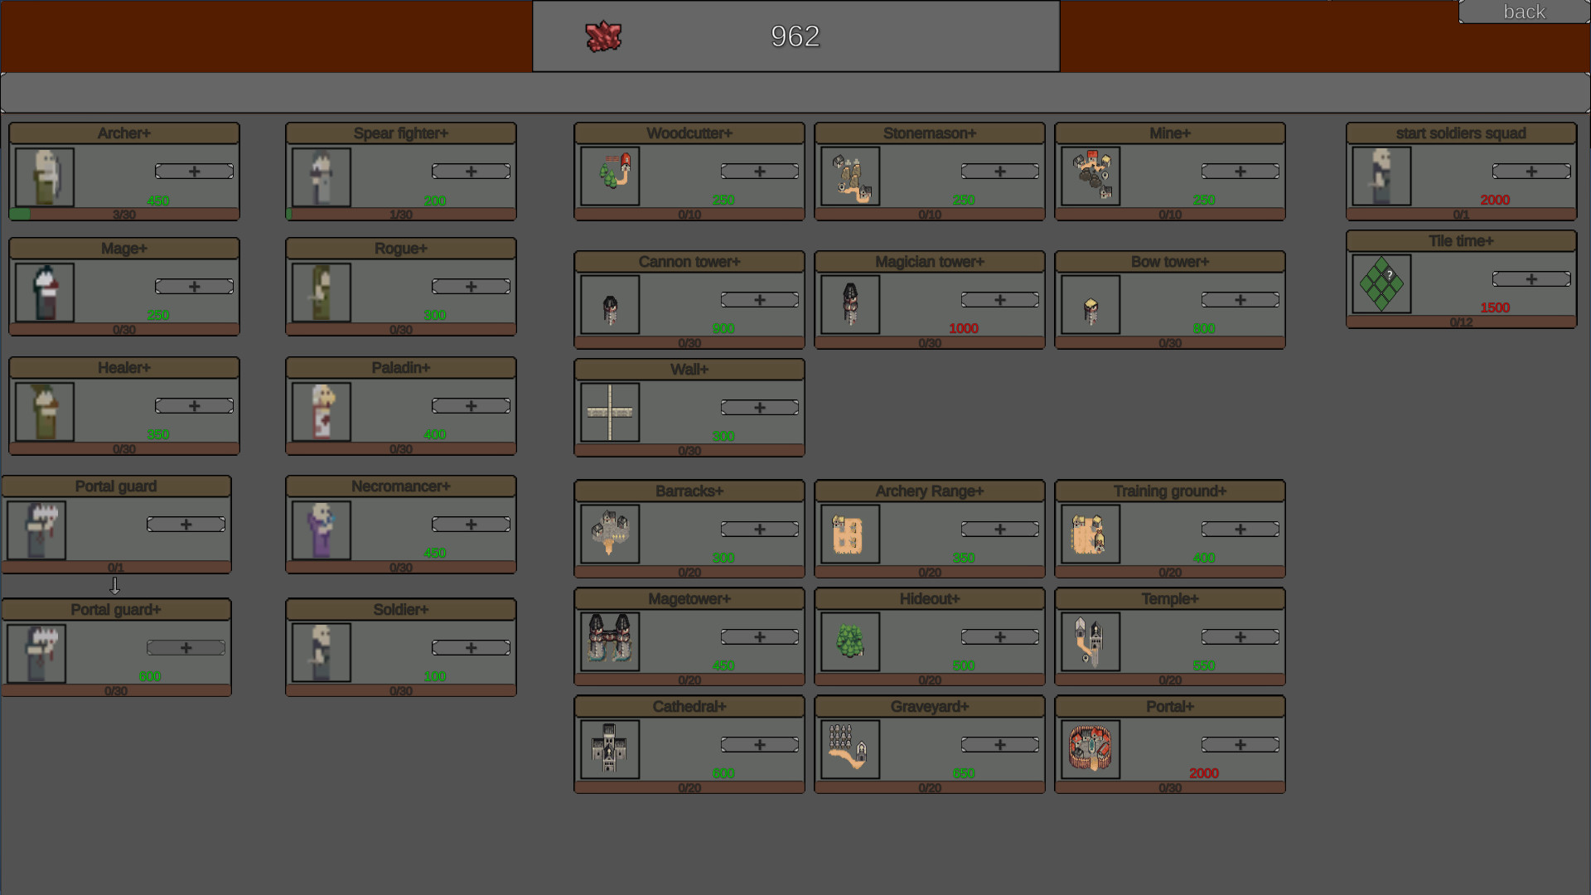Click the Archer progress bar 3/30
Screen dimensions: 1591x895
(124, 215)
